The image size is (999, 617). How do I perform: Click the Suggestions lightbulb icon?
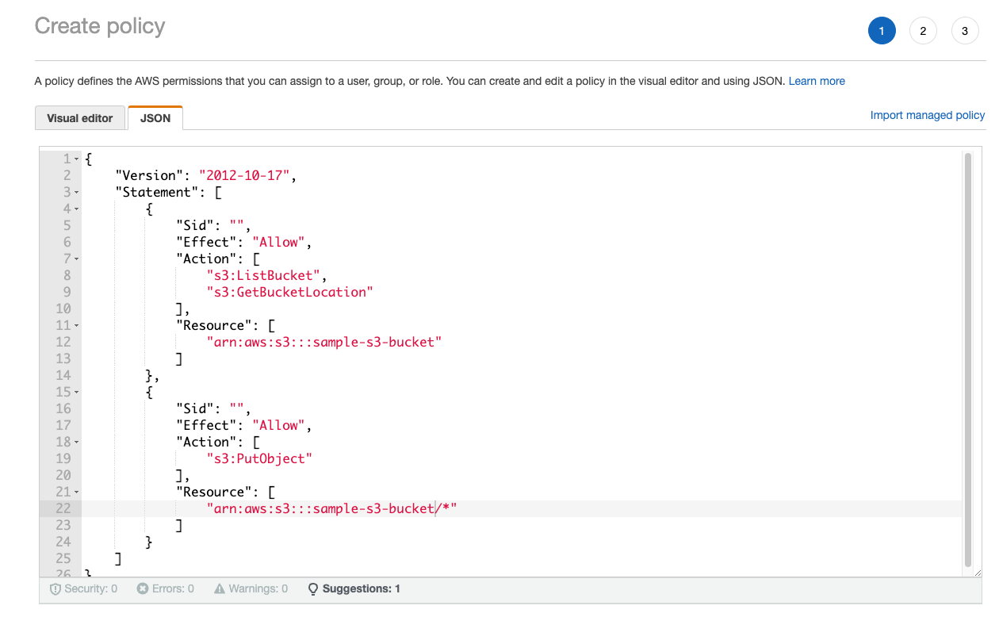point(312,588)
